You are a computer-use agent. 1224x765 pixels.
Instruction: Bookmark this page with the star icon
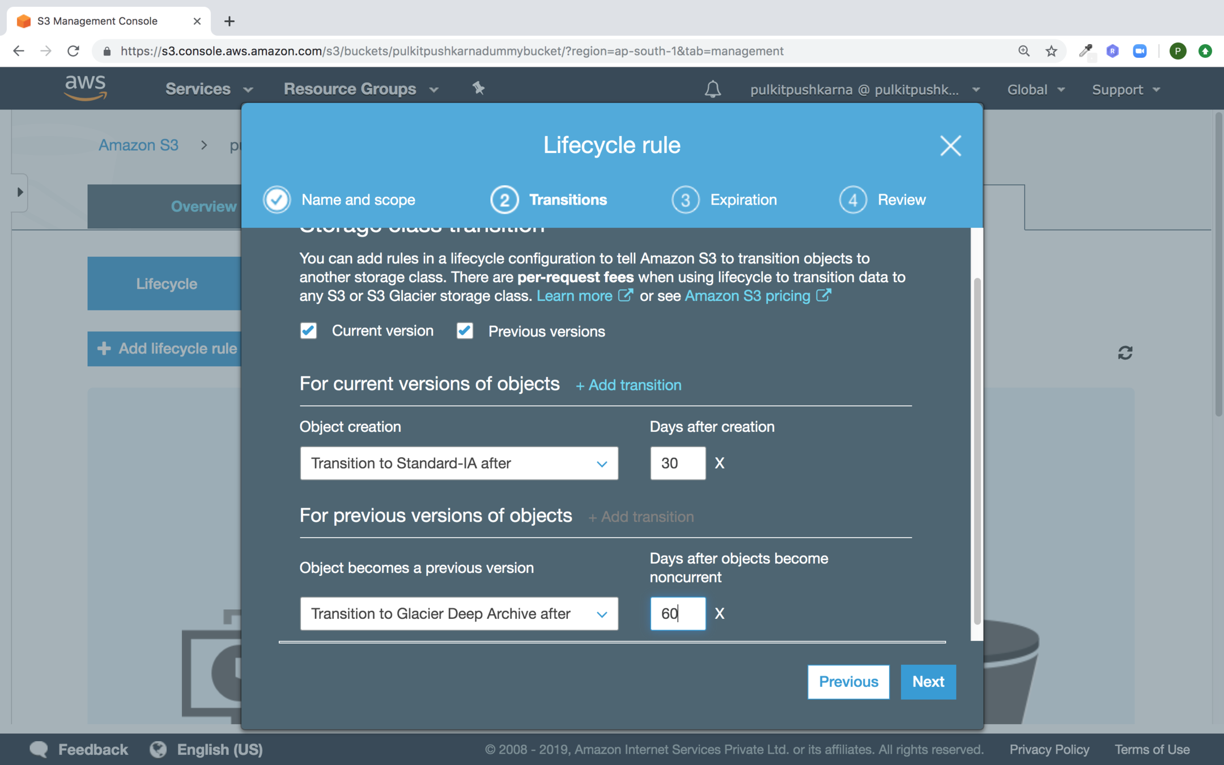pos(1051,51)
